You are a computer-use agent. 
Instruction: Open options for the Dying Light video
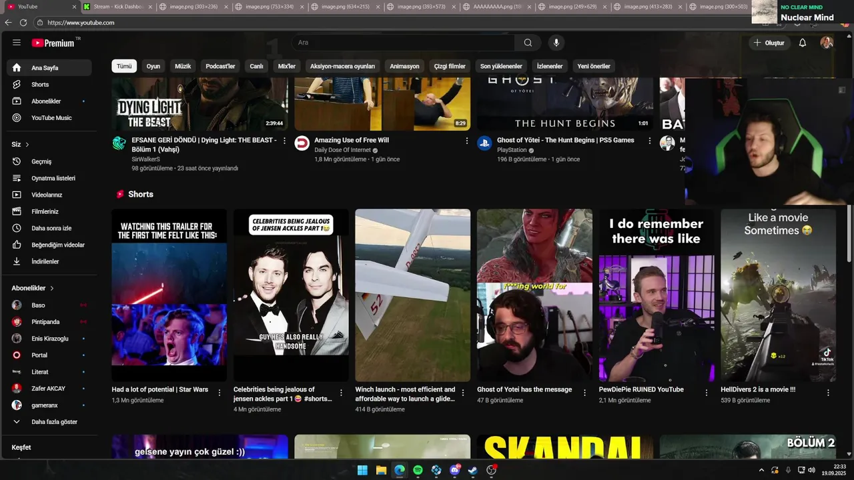[284, 141]
